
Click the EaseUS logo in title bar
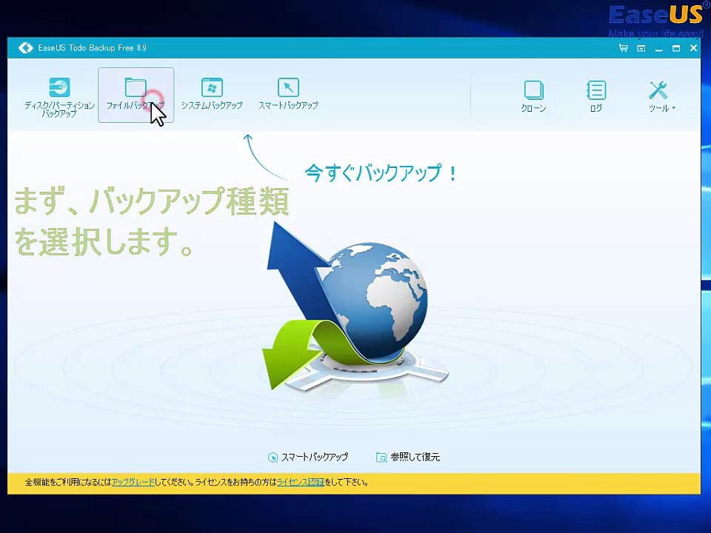26,47
